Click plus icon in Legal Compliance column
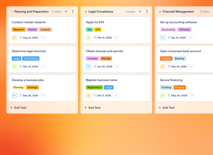Image resolution: width=213 pixels, height=155 pixels. tap(140, 12)
